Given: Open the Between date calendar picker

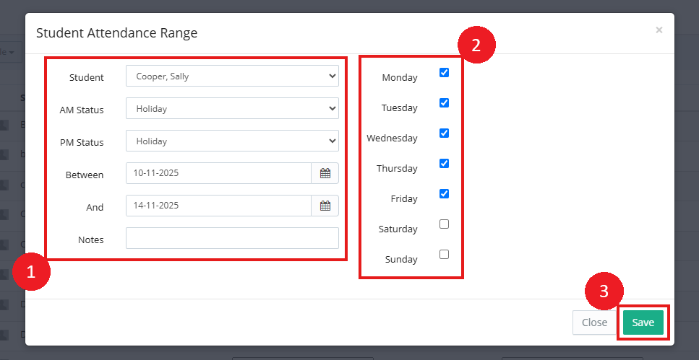Looking at the screenshot, I should pos(325,174).
